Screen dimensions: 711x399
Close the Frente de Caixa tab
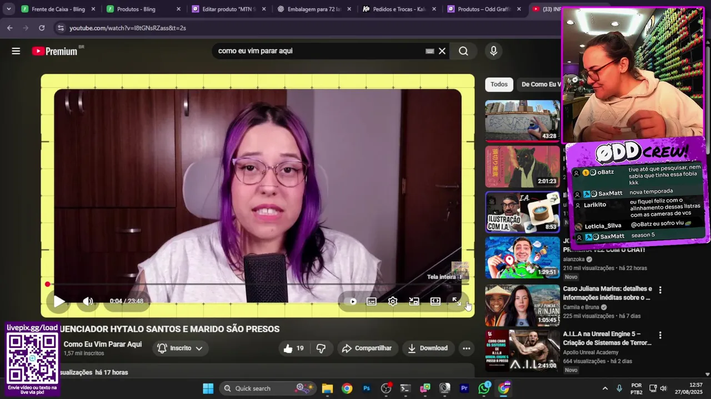tap(93, 9)
